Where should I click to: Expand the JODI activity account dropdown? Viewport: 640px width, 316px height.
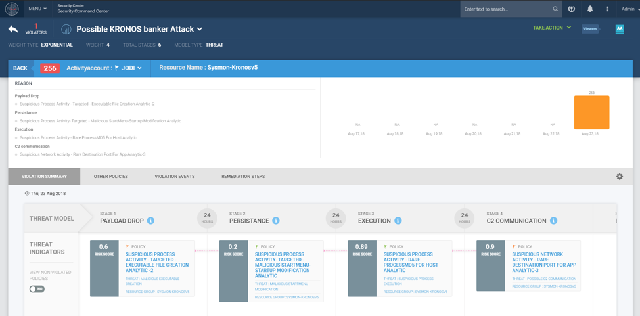(x=129, y=68)
